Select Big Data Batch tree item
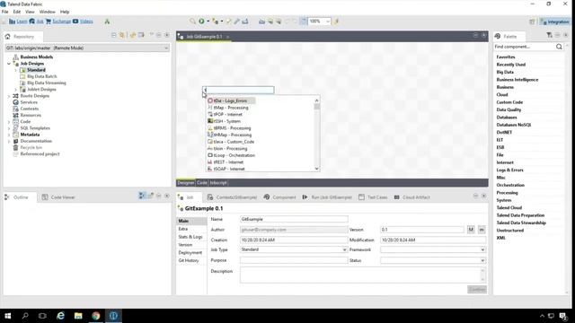 [42, 76]
